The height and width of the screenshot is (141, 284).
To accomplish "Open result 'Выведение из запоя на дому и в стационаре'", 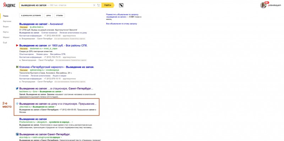I will pos(58,104).
